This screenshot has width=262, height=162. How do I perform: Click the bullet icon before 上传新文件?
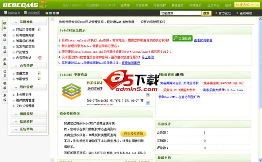pyautogui.click(x=14, y=95)
